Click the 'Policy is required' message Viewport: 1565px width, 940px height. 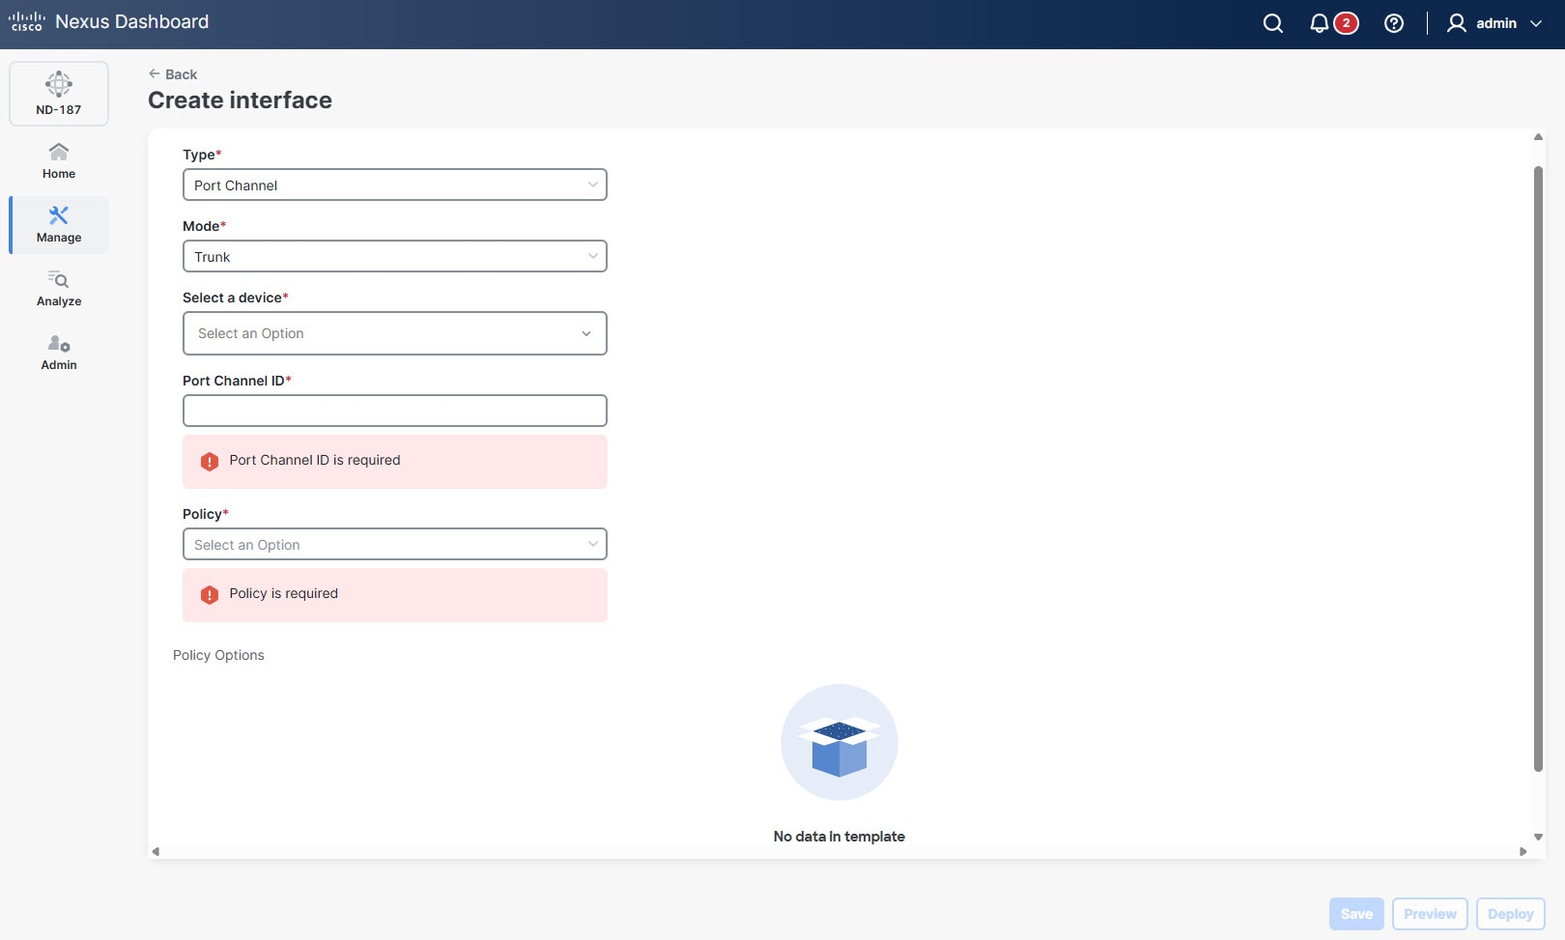click(x=284, y=593)
